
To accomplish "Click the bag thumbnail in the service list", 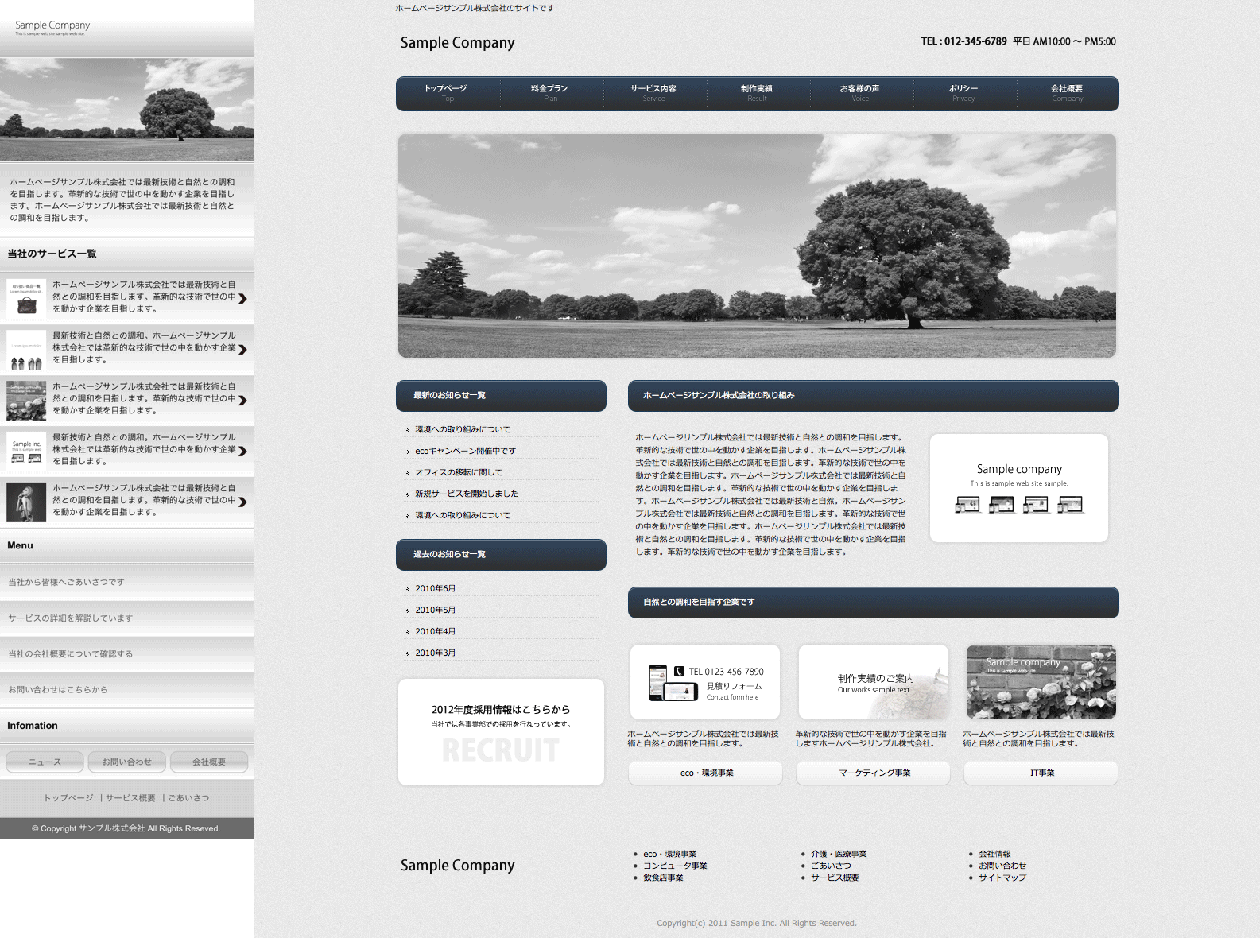I will tap(26, 298).
